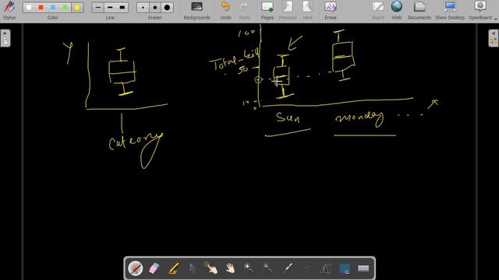Select the Zoom in tool
This screenshot has height=280, width=499.
point(249,268)
